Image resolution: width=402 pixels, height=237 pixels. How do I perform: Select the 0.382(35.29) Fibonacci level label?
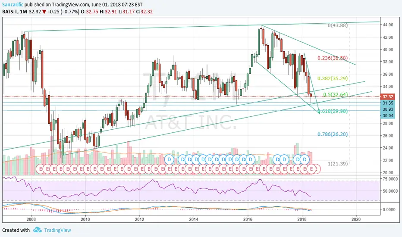point(333,78)
